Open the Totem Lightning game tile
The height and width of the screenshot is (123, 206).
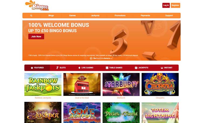tap(160, 113)
